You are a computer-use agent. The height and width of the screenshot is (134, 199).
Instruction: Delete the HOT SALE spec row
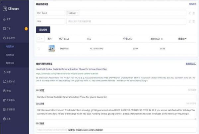(x=194, y=13)
